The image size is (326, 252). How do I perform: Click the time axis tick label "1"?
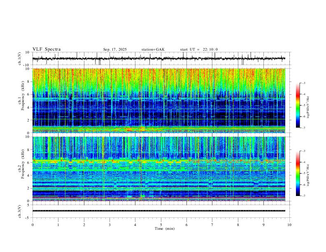58,225
